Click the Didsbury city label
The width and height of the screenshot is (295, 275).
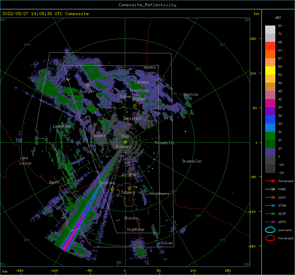coord(124,146)
